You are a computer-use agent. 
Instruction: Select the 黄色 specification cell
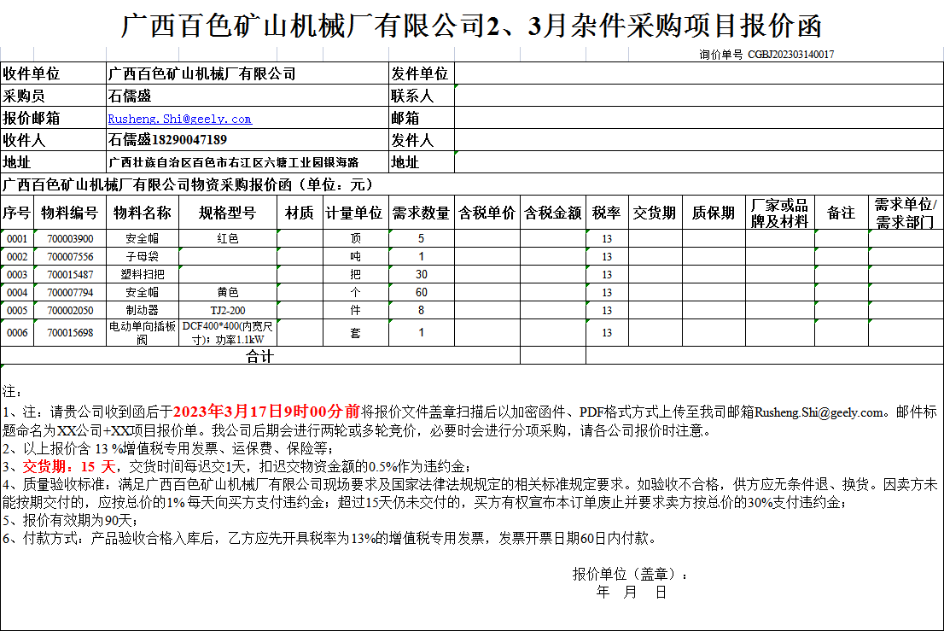point(228,293)
